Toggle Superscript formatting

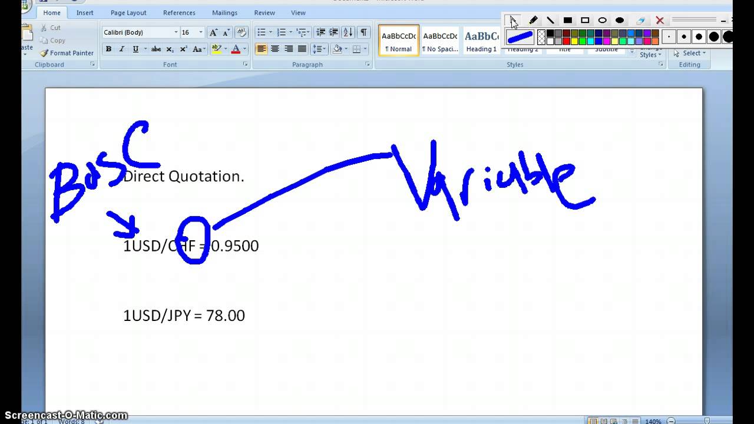[x=183, y=49]
